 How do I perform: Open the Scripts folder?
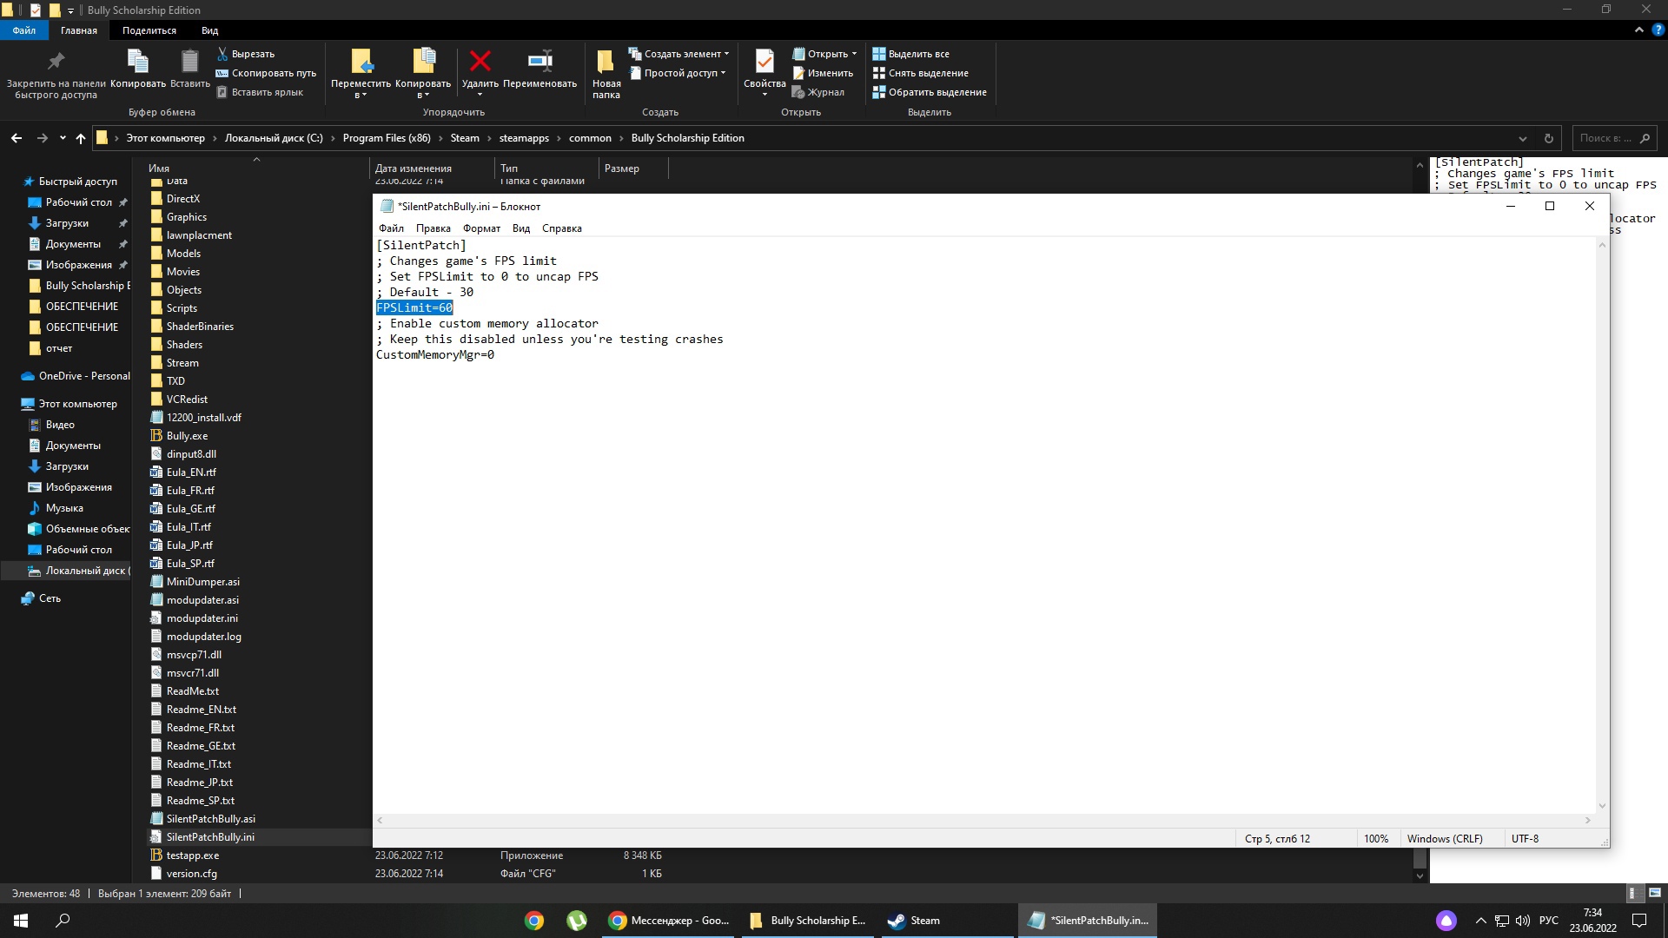[182, 308]
